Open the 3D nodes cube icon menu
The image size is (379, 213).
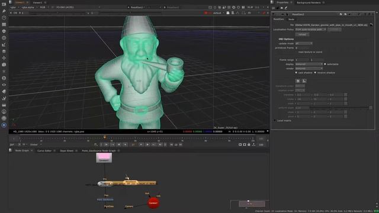[4, 64]
